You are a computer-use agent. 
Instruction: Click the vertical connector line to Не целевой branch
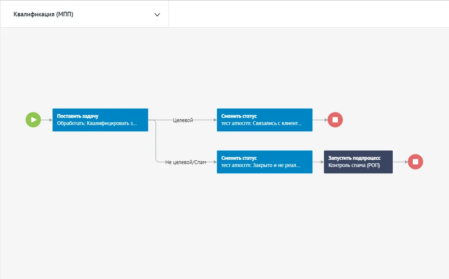click(x=156, y=141)
